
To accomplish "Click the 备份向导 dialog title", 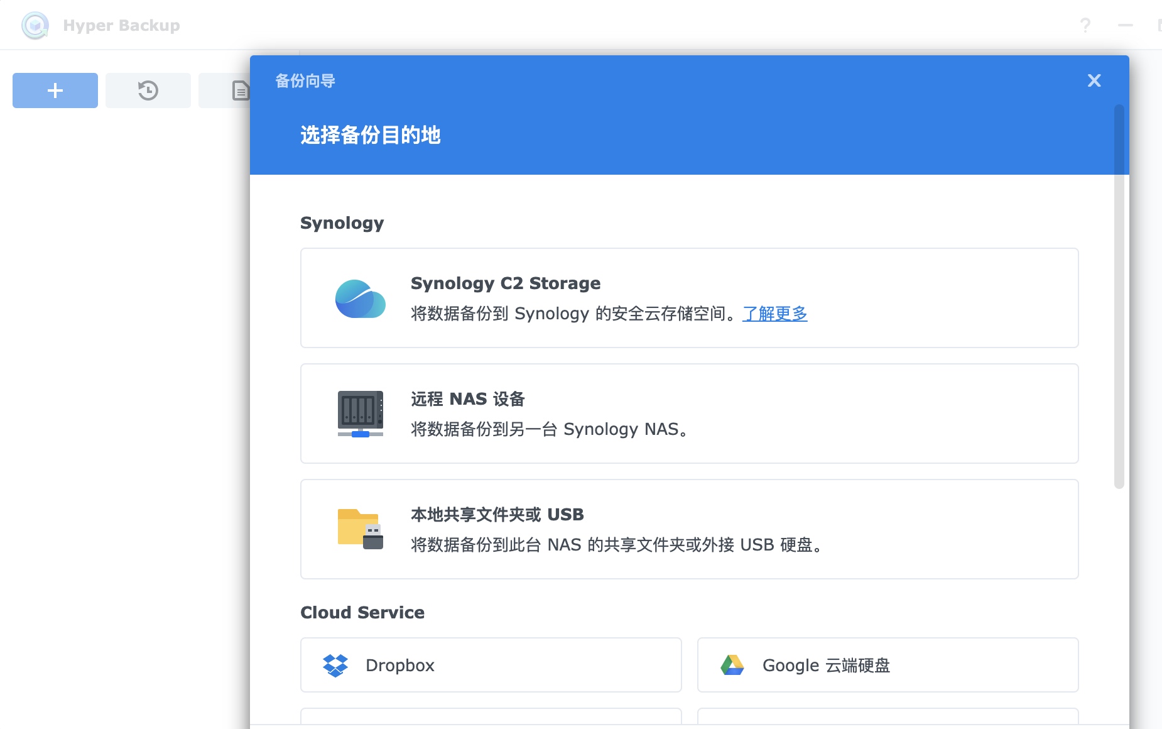I will pyautogui.click(x=305, y=81).
